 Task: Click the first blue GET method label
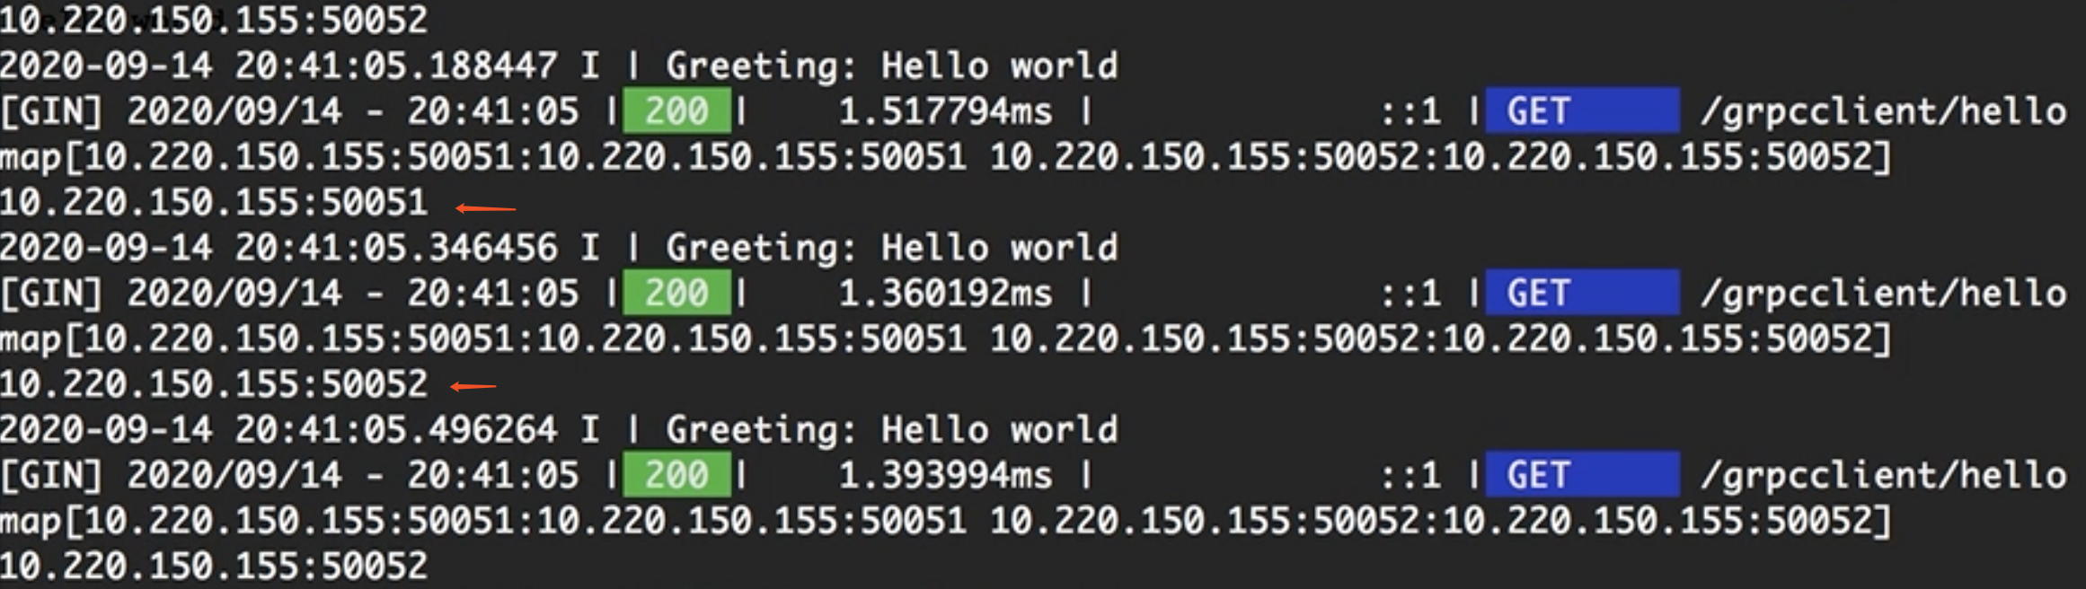point(1582,111)
